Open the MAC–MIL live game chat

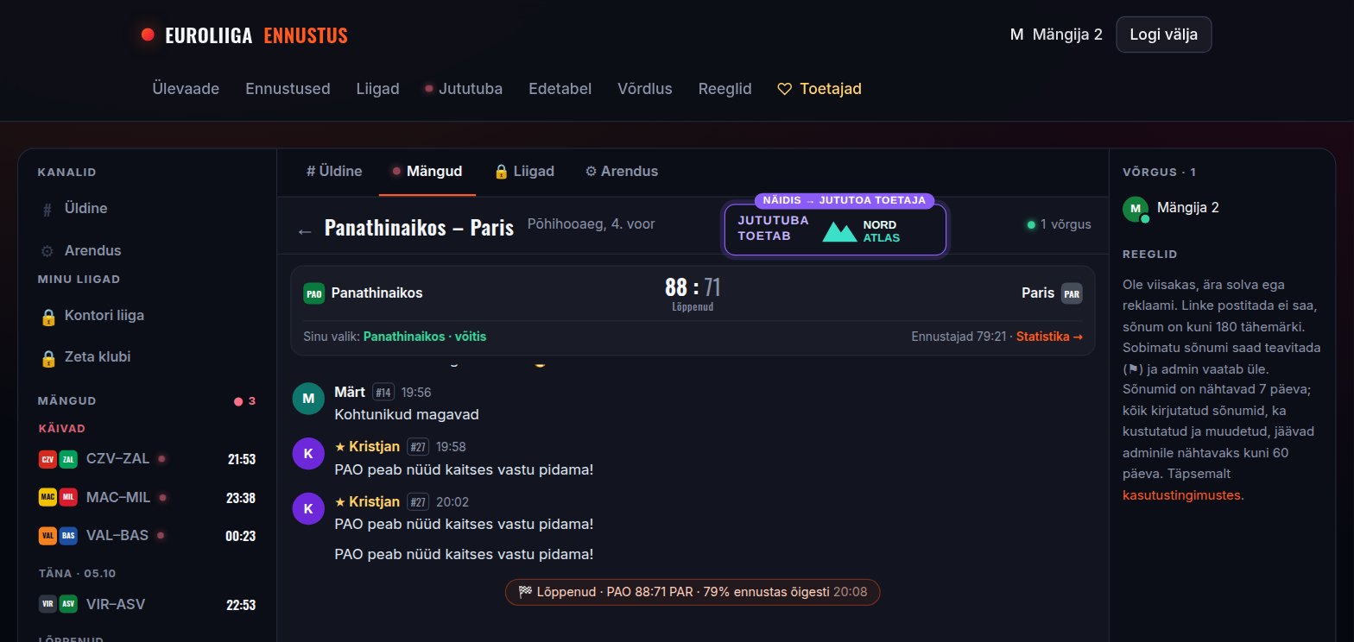point(147,497)
